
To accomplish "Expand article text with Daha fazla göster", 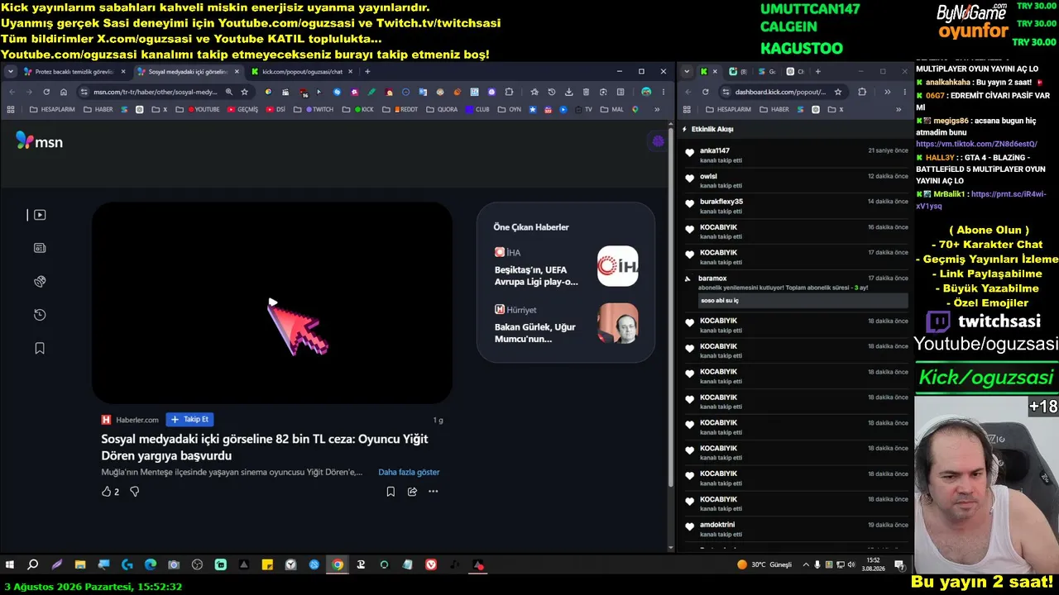I will (x=409, y=472).
